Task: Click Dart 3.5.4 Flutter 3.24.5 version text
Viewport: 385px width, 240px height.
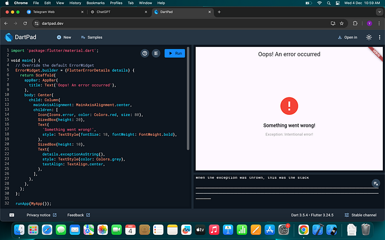Action: click(312, 215)
